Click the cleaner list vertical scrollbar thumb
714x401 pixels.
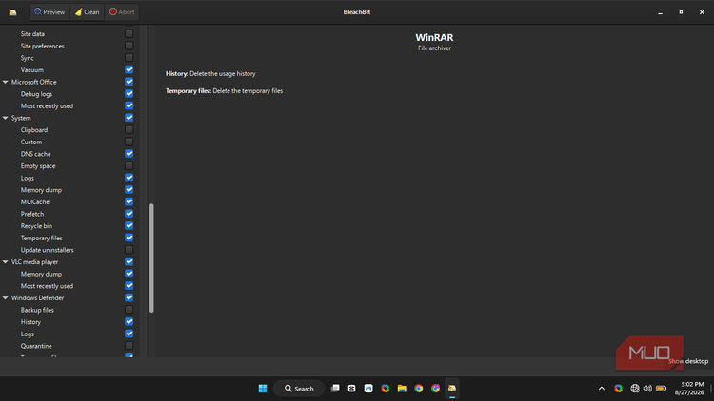coord(151,258)
